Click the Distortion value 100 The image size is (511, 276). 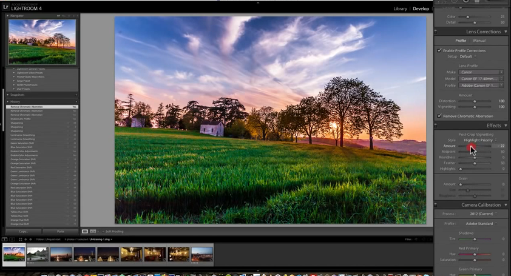pyautogui.click(x=501, y=101)
